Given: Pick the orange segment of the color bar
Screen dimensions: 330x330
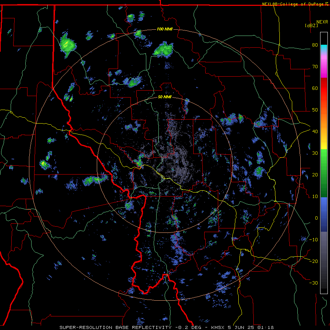Looking at the screenshot, I should coord(324,121).
